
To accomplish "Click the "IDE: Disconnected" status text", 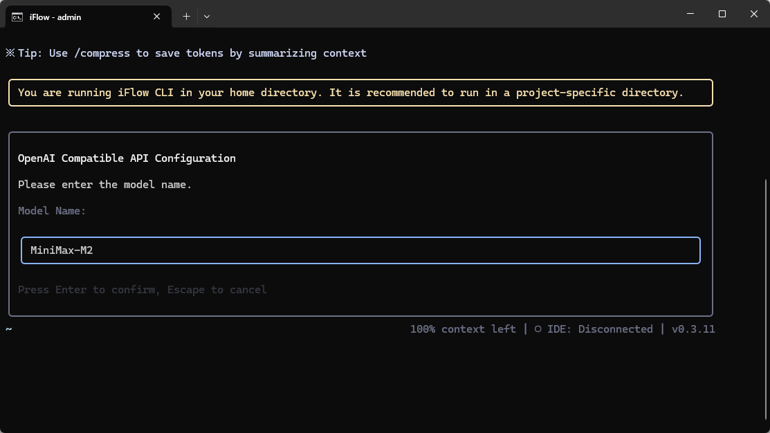I will [600, 329].
